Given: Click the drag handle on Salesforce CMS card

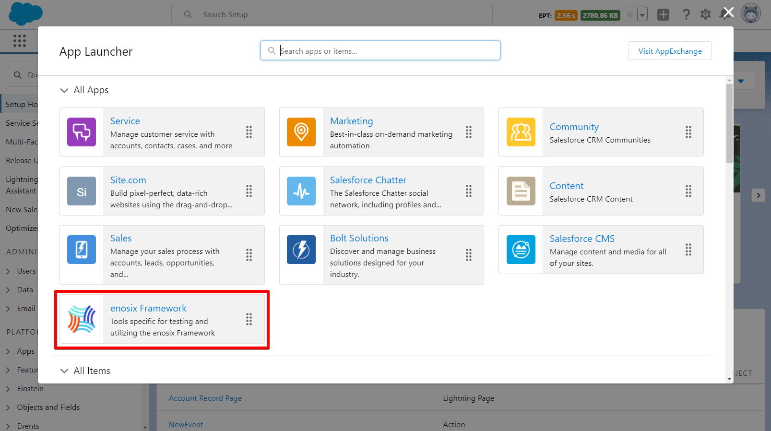Looking at the screenshot, I should pos(688,250).
